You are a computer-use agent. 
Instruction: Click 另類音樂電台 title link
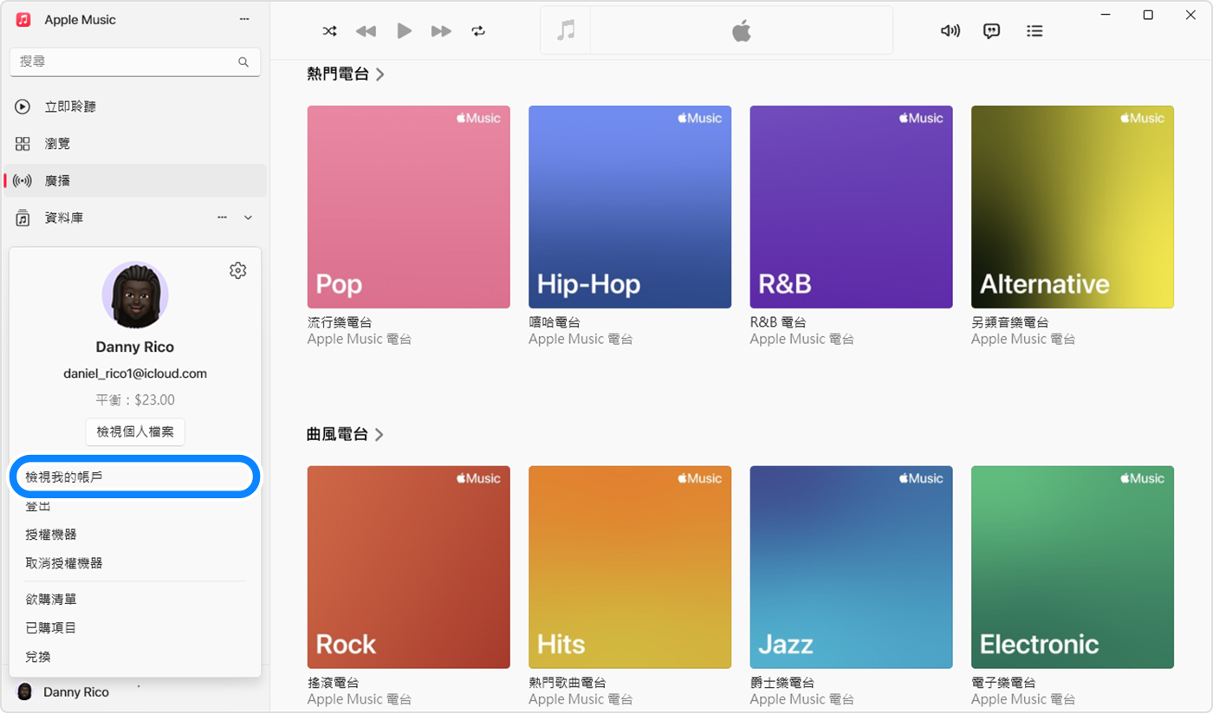[x=1010, y=322]
